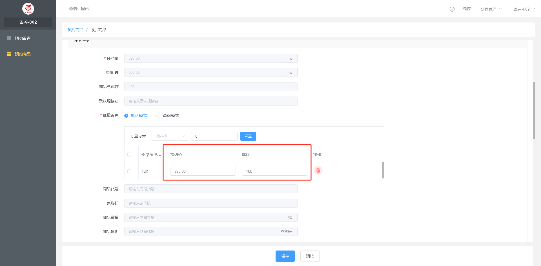This screenshot has height=266, width=541.
Task: Click 缓存 in the top bar
Action: click(467, 9)
